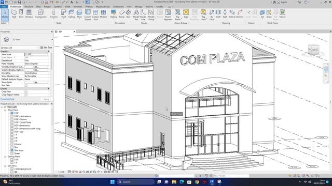Select the Dormer opening tool
This screenshot has height=186, width=332.
point(240,14)
